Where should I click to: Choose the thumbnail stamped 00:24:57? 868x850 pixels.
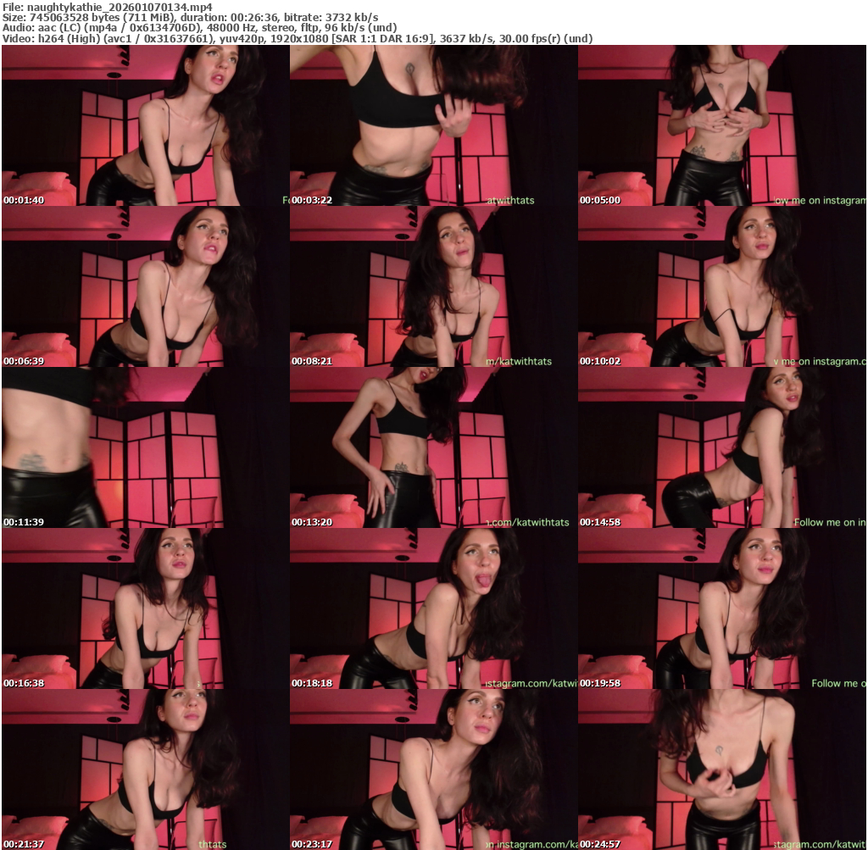pyautogui.click(x=722, y=769)
